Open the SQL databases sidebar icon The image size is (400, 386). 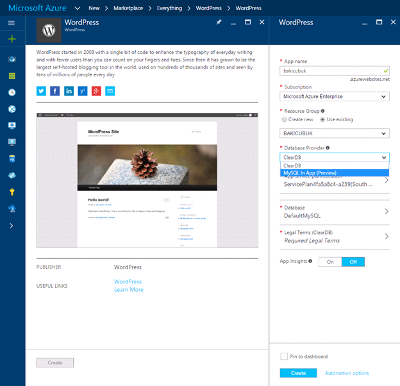[12, 158]
